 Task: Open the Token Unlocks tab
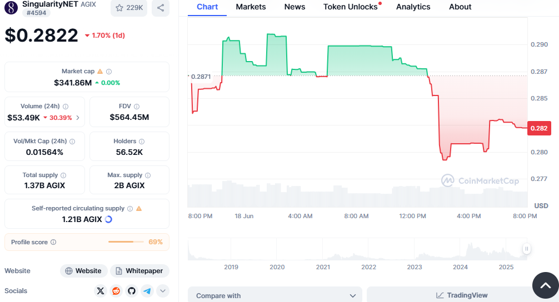(x=351, y=7)
